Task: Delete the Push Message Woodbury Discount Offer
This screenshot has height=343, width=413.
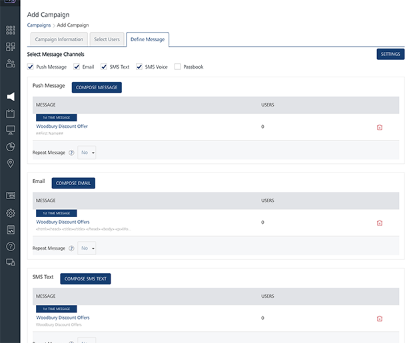Action: pyautogui.click(x=380, y=127)
